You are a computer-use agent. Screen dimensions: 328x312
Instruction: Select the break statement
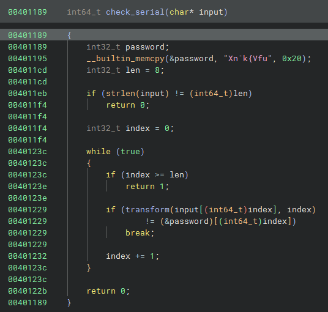tap(140, 232)
